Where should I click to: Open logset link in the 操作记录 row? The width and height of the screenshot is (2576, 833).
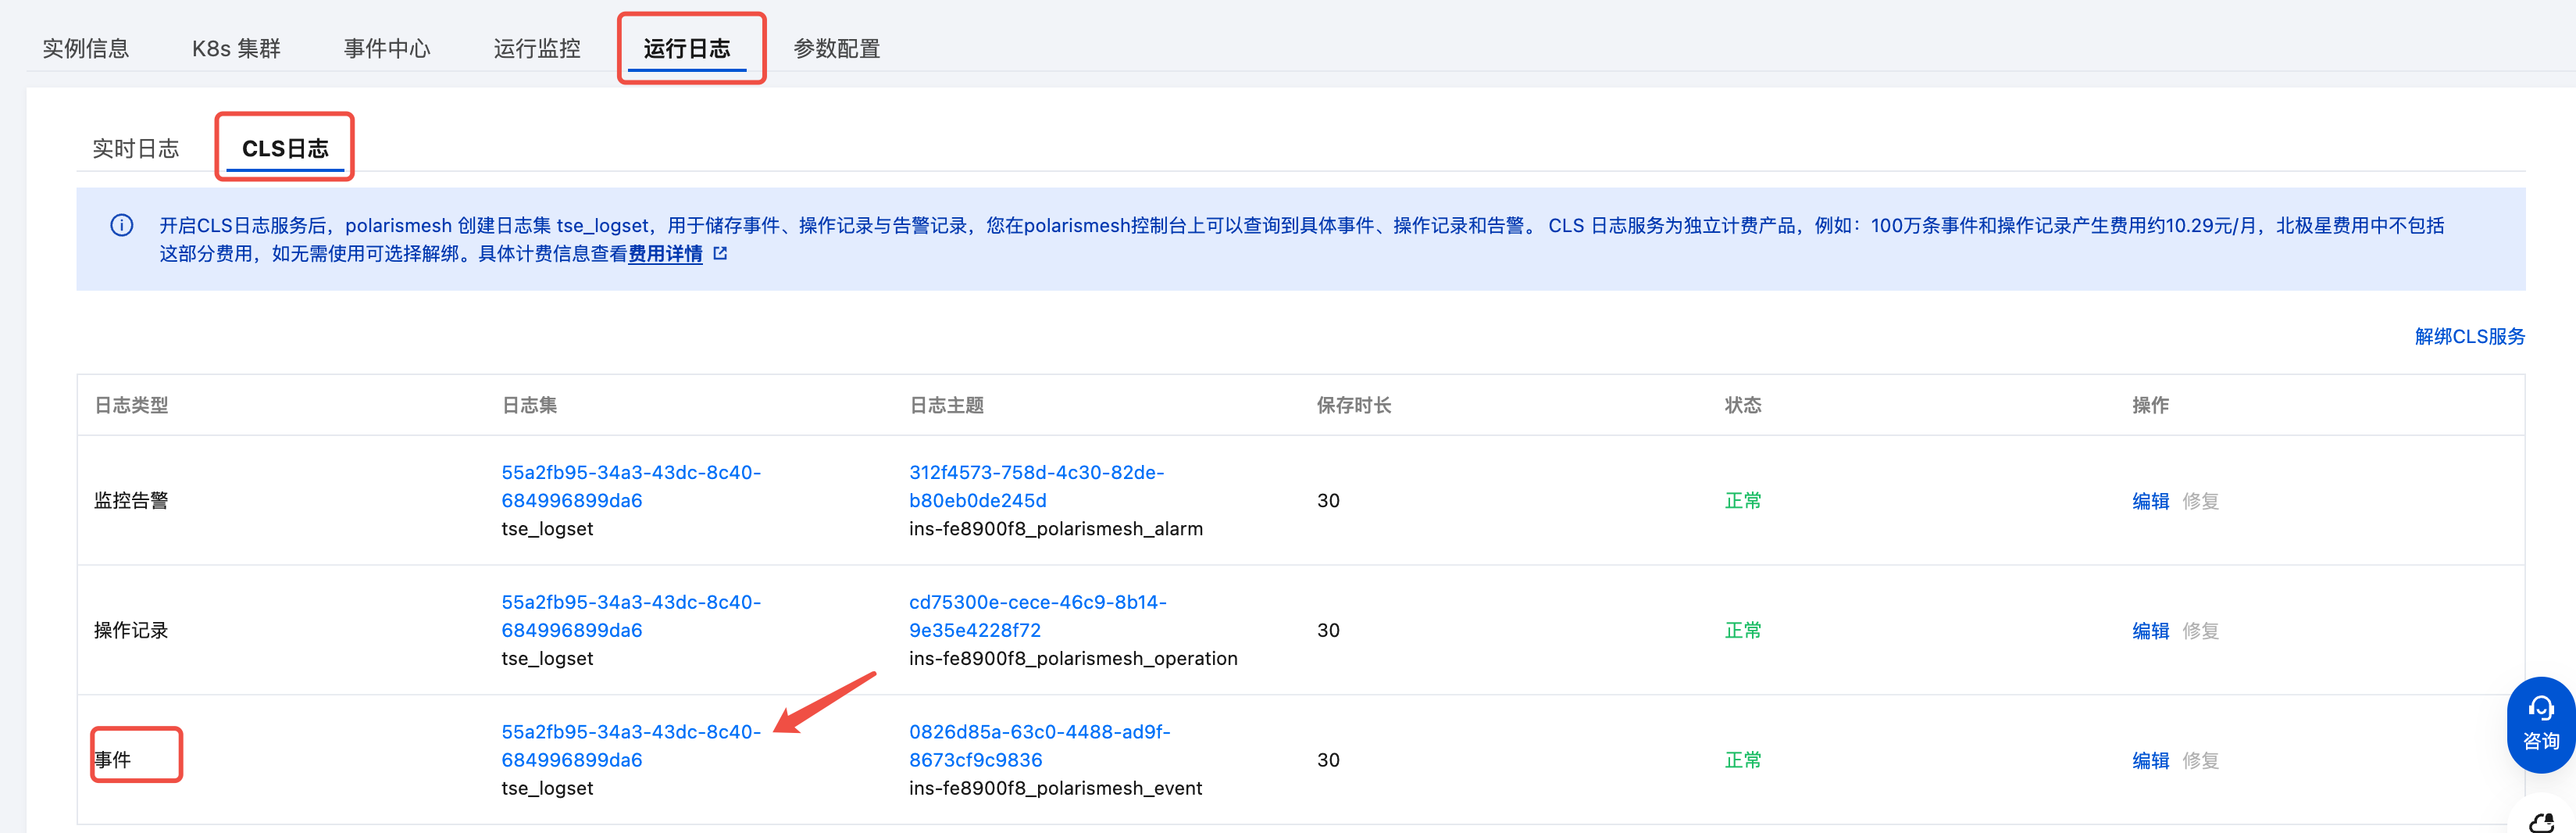point(631,616)
